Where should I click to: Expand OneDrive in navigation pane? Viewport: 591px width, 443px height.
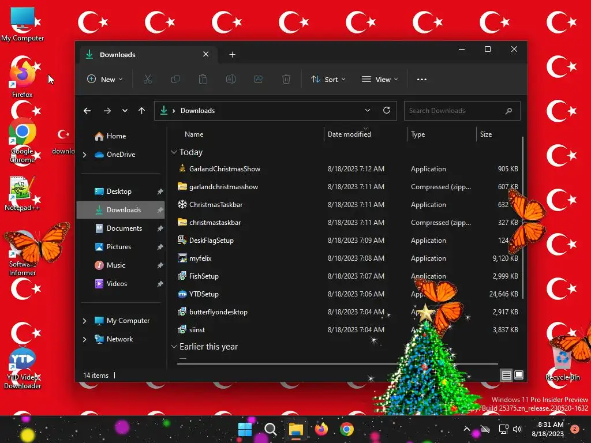(x=84, y=155)
